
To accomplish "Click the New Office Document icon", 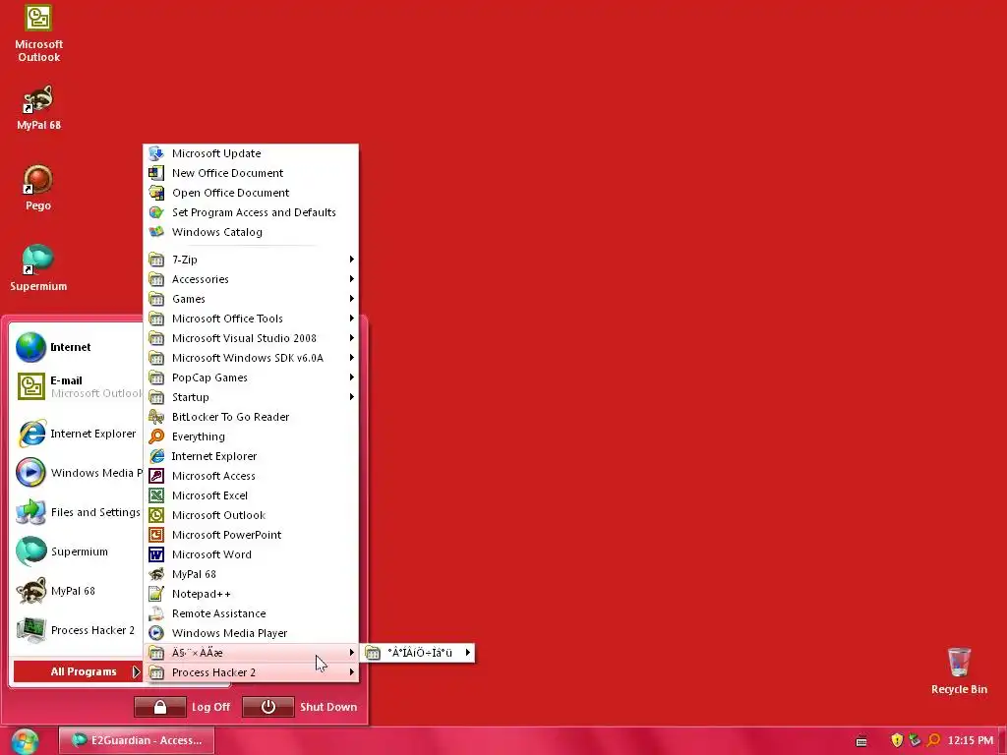I will click(x=156, y=173).
